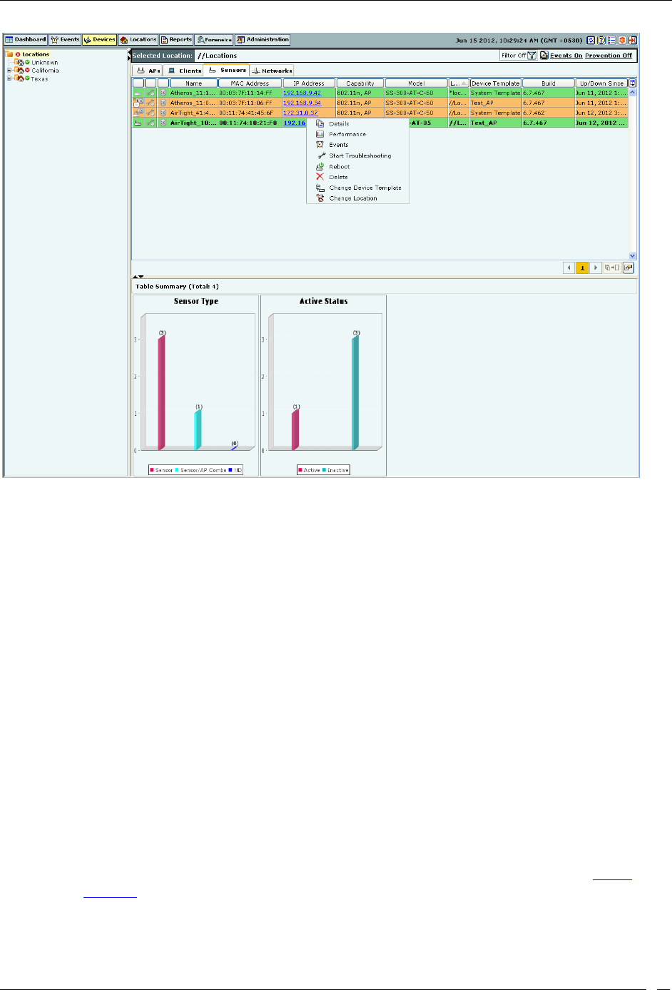Screen dimensions: 672x990
Task: Go to the Locations top tab
Action: (x=138, y=40)
